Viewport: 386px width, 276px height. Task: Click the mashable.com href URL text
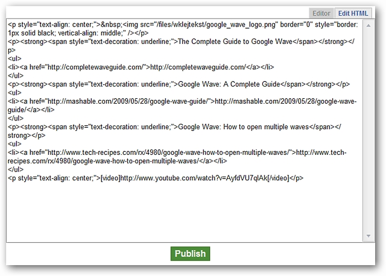pyautogui.click(x=128, y=101)
